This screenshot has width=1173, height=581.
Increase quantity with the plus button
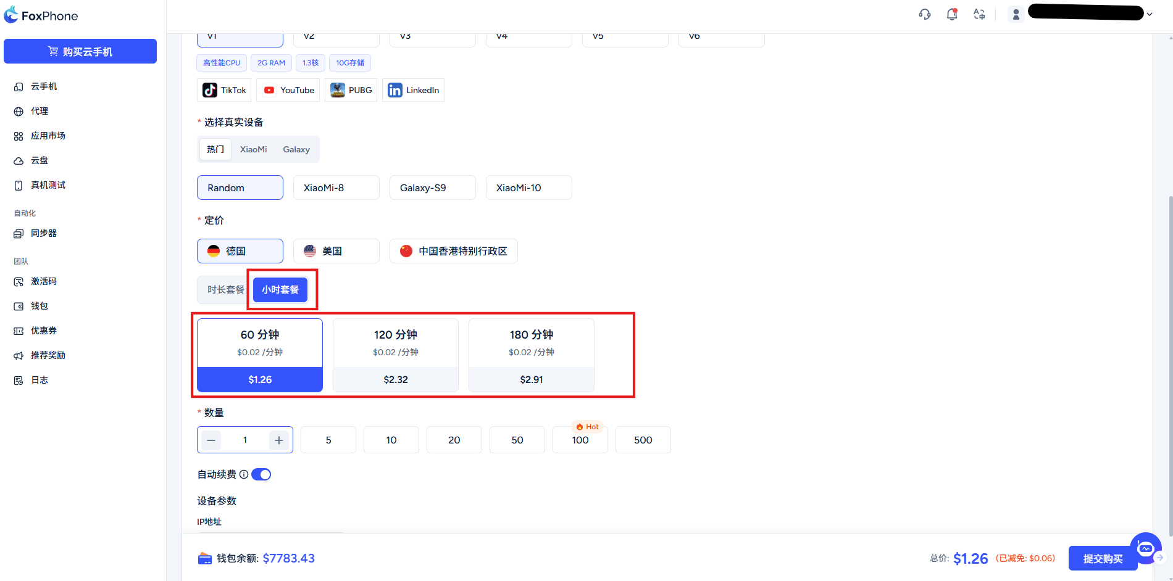[279, 440]
